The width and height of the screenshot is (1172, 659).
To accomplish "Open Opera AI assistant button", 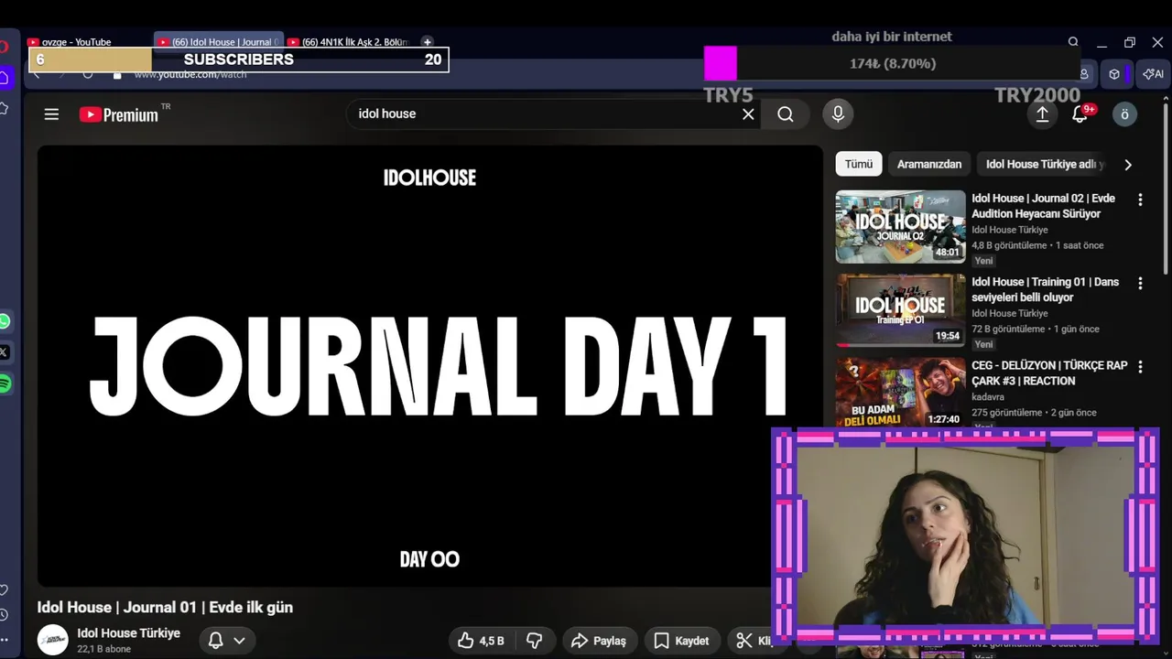I will pos(1154,74).
